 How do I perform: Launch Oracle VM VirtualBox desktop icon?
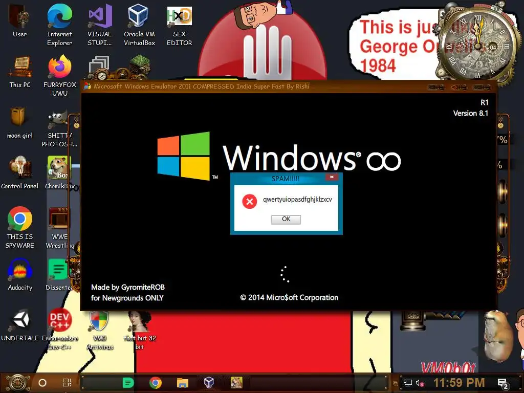[x=139, y=25]
